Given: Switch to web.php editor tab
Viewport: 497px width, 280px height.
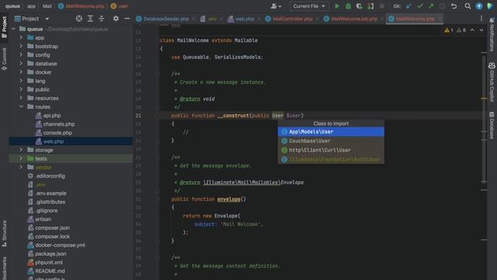Looking at the screenshot, I should (x=245, y=19).
